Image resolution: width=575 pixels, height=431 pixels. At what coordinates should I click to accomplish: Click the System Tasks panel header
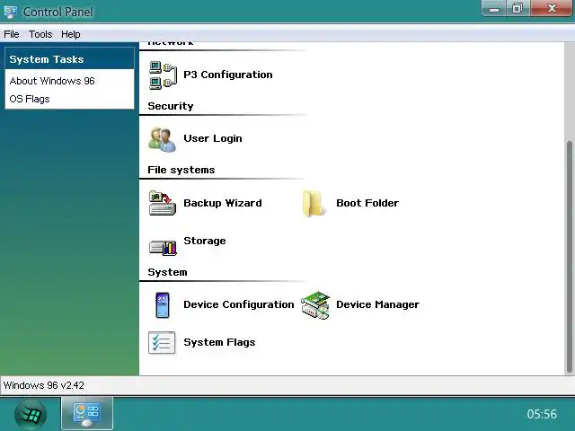click(70, 58)
